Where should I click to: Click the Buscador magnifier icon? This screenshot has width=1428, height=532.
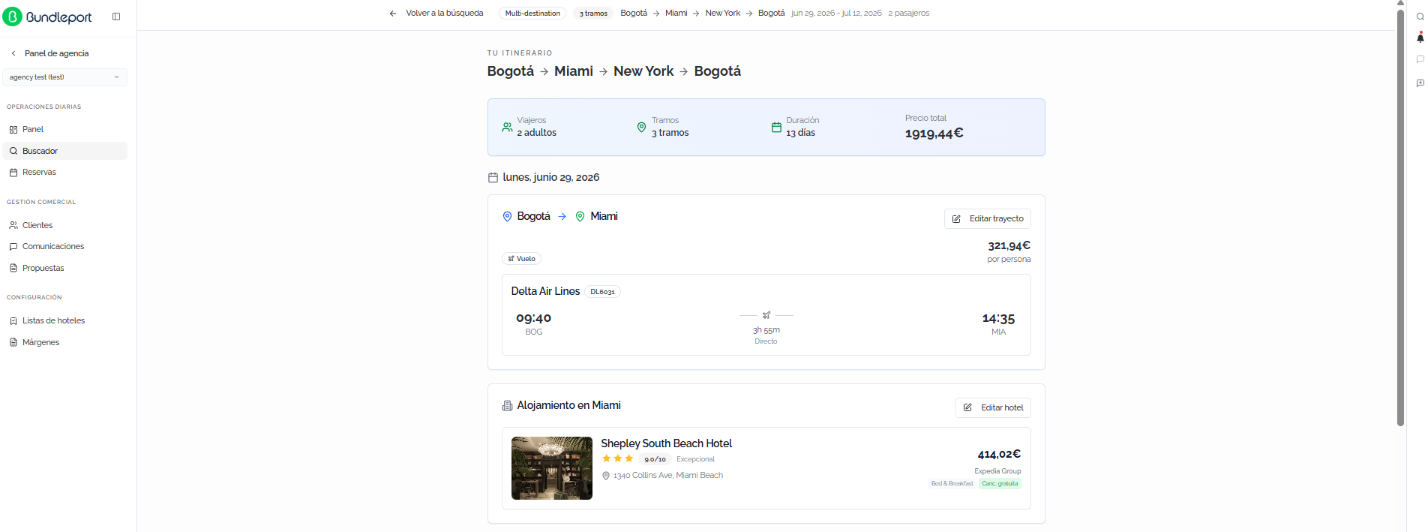click(x=13, y=151)
